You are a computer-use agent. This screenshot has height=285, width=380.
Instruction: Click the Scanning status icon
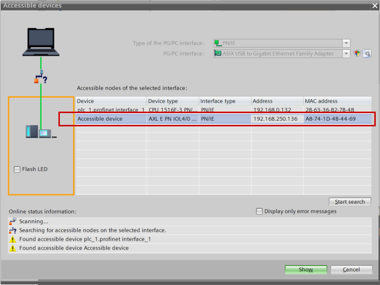(x=13, y=221)
